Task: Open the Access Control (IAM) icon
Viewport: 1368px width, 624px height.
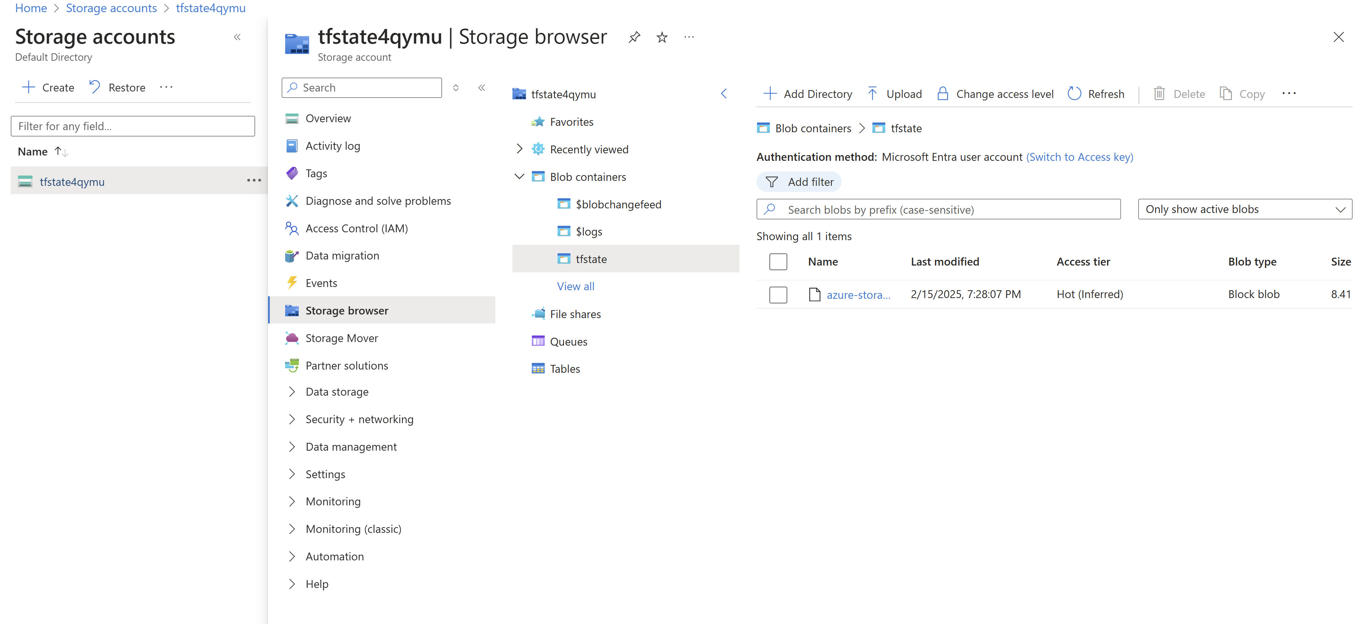Action: [x=292, y=228]
